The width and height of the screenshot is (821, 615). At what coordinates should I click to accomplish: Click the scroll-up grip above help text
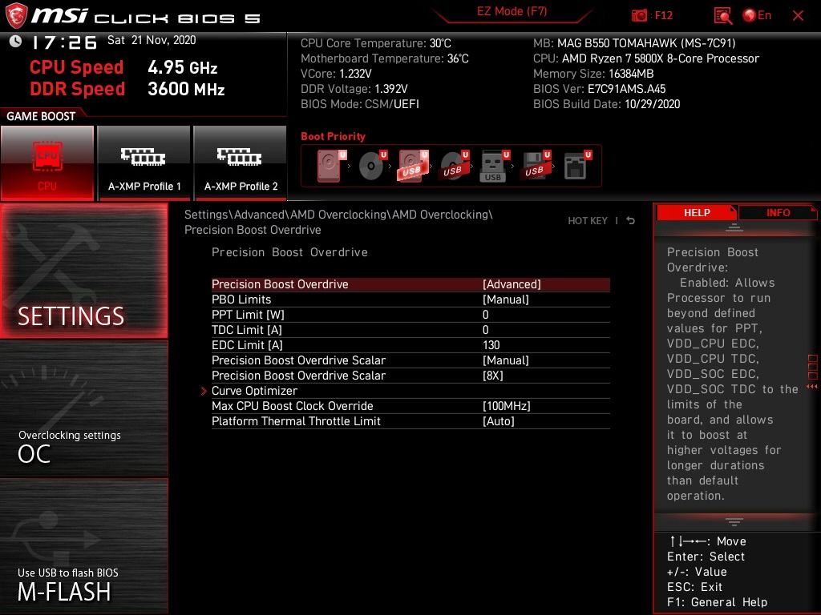pyautogui.click(x=734, y=227)
